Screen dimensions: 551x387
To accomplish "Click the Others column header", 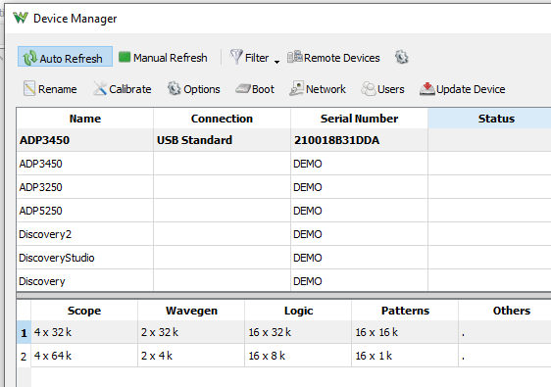I will [x=505, y=311].
